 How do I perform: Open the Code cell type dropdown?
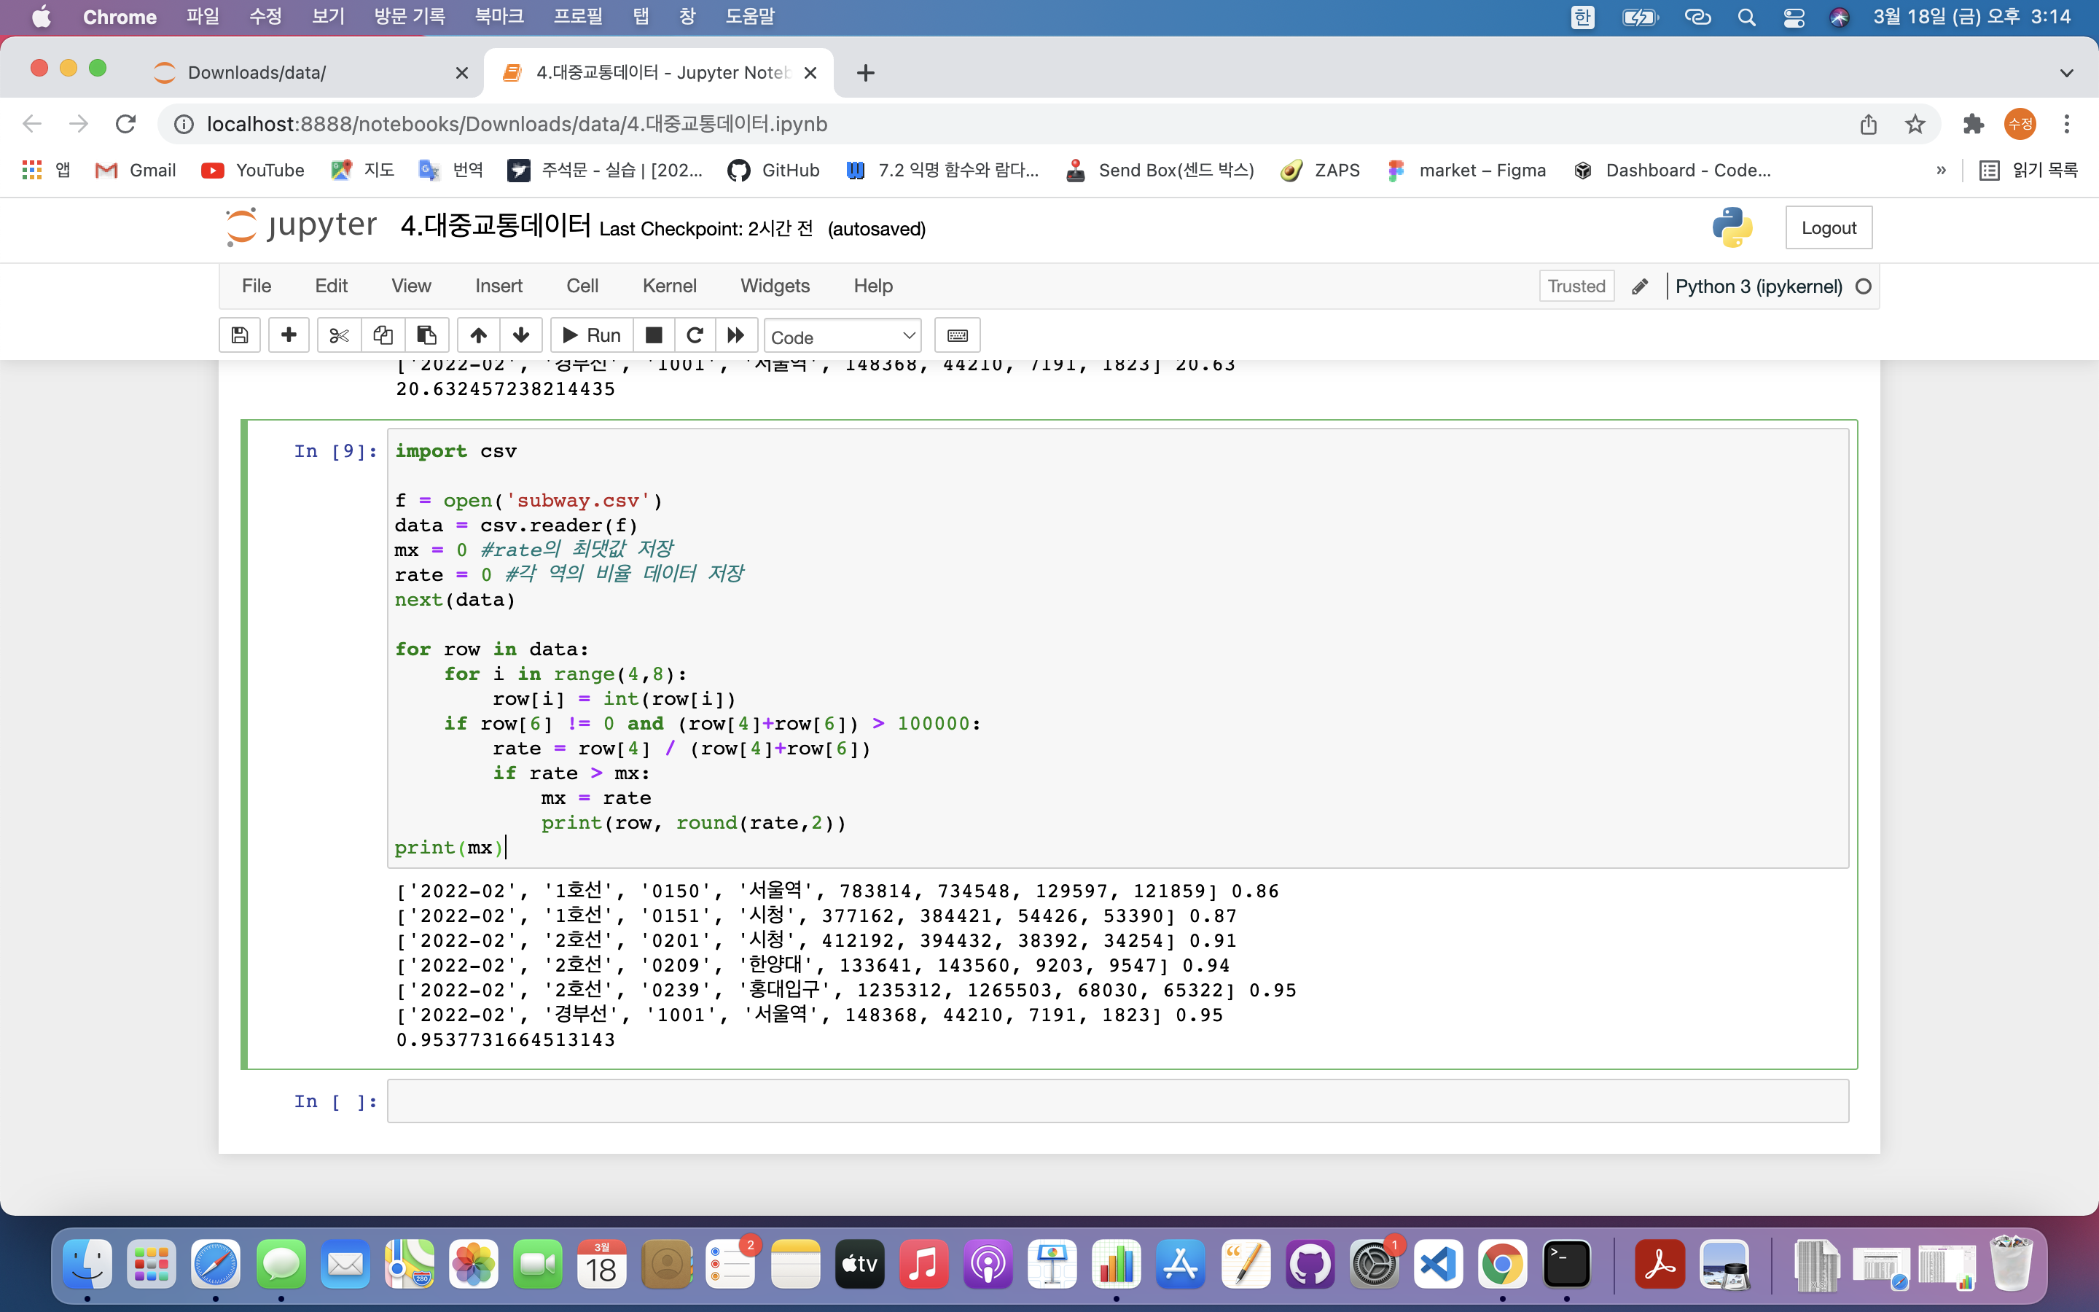tap(843, 337)
